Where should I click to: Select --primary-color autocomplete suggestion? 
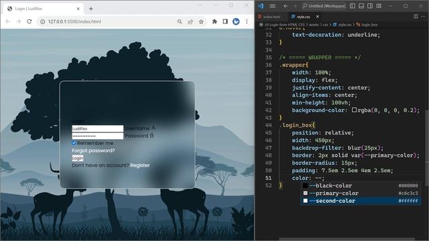click(x=361, y=193)
